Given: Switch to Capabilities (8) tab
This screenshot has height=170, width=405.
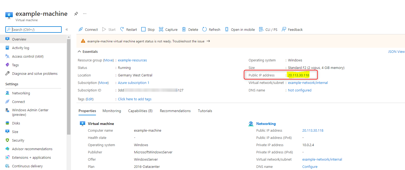Looking at the screenshot, I should click(x=140, y=111).
